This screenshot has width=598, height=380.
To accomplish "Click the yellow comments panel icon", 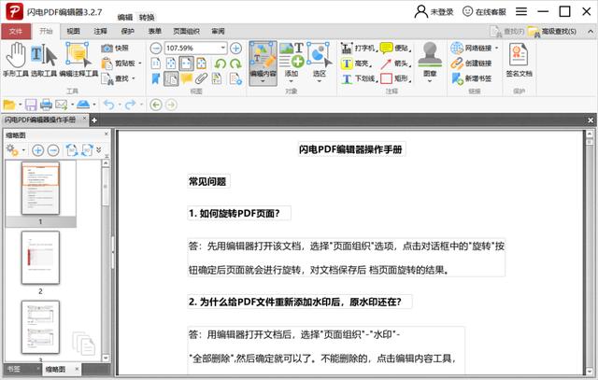I will [x=186, y=78].
